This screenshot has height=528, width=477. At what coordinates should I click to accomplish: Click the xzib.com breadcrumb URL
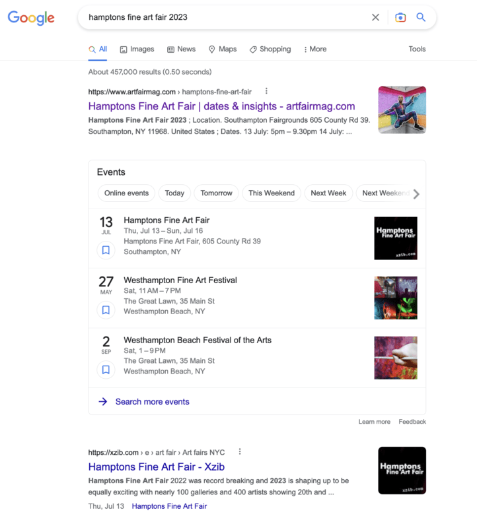[157, 453]
